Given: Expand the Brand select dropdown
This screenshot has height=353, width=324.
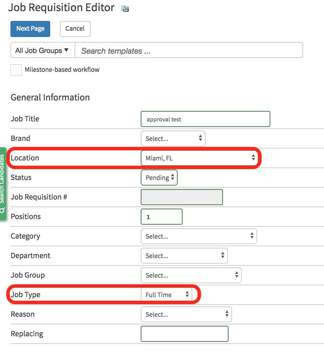Looking at the screenshot, I should [x=173, y=138].
